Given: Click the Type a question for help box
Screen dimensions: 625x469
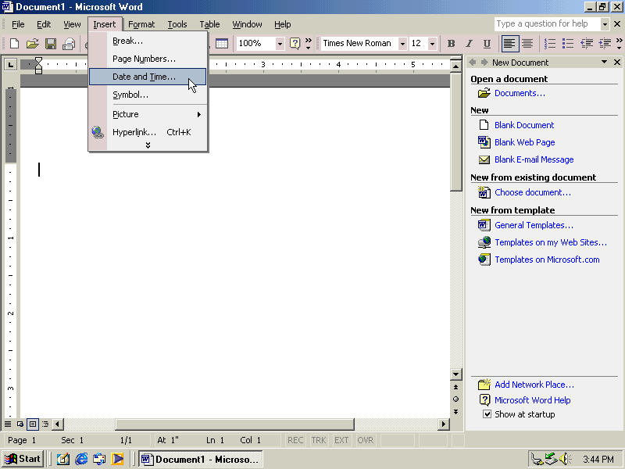Looking at the screenshot, I should tap(547, 24).
